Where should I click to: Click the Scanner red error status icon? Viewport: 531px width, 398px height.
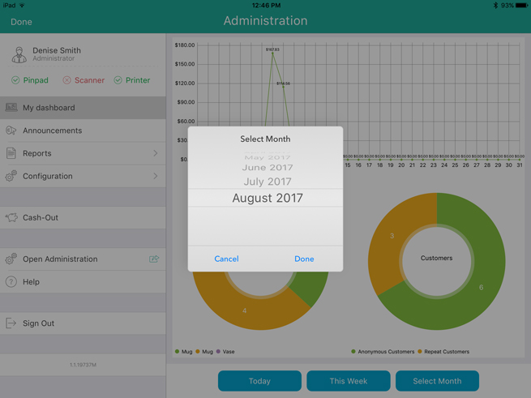coord(66,80)
